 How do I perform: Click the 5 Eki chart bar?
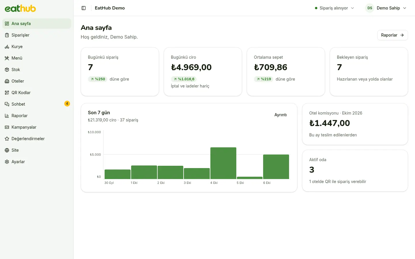pos(250,178)
